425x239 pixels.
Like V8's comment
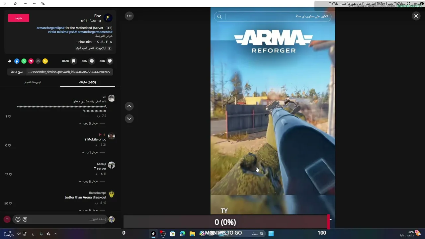pos(9,116)
